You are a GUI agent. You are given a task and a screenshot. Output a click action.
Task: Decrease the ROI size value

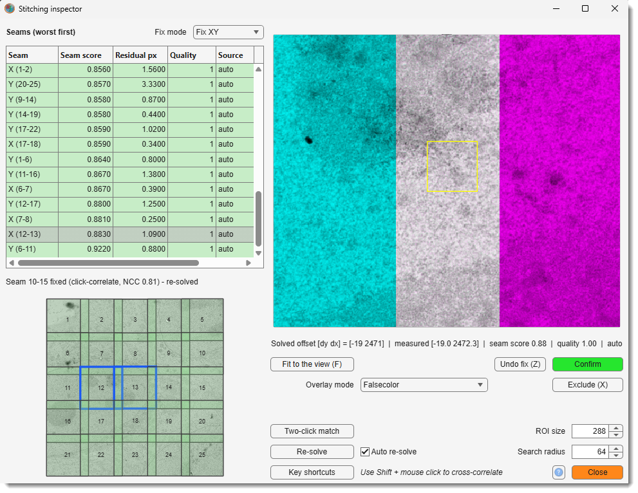[x=616, y=434]
